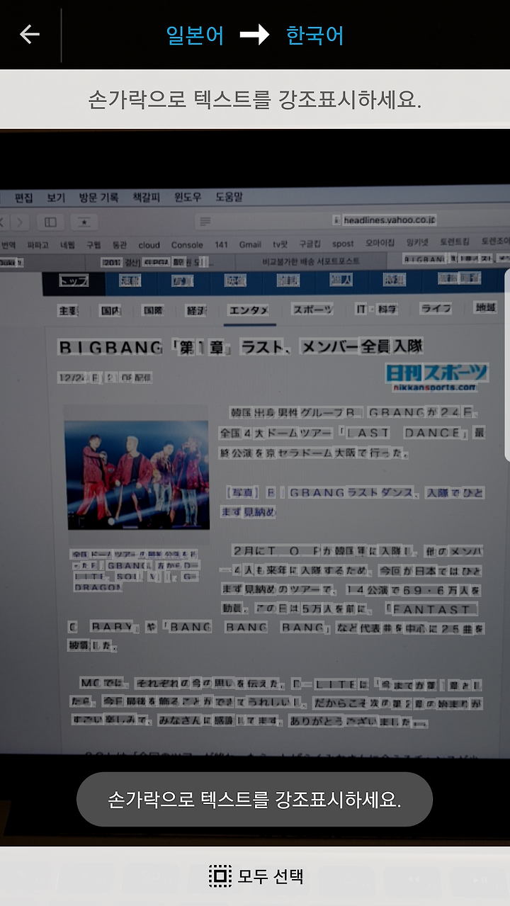Open the 윈도우 menu
The image size is (510, 906).
(x=188, y=198)
